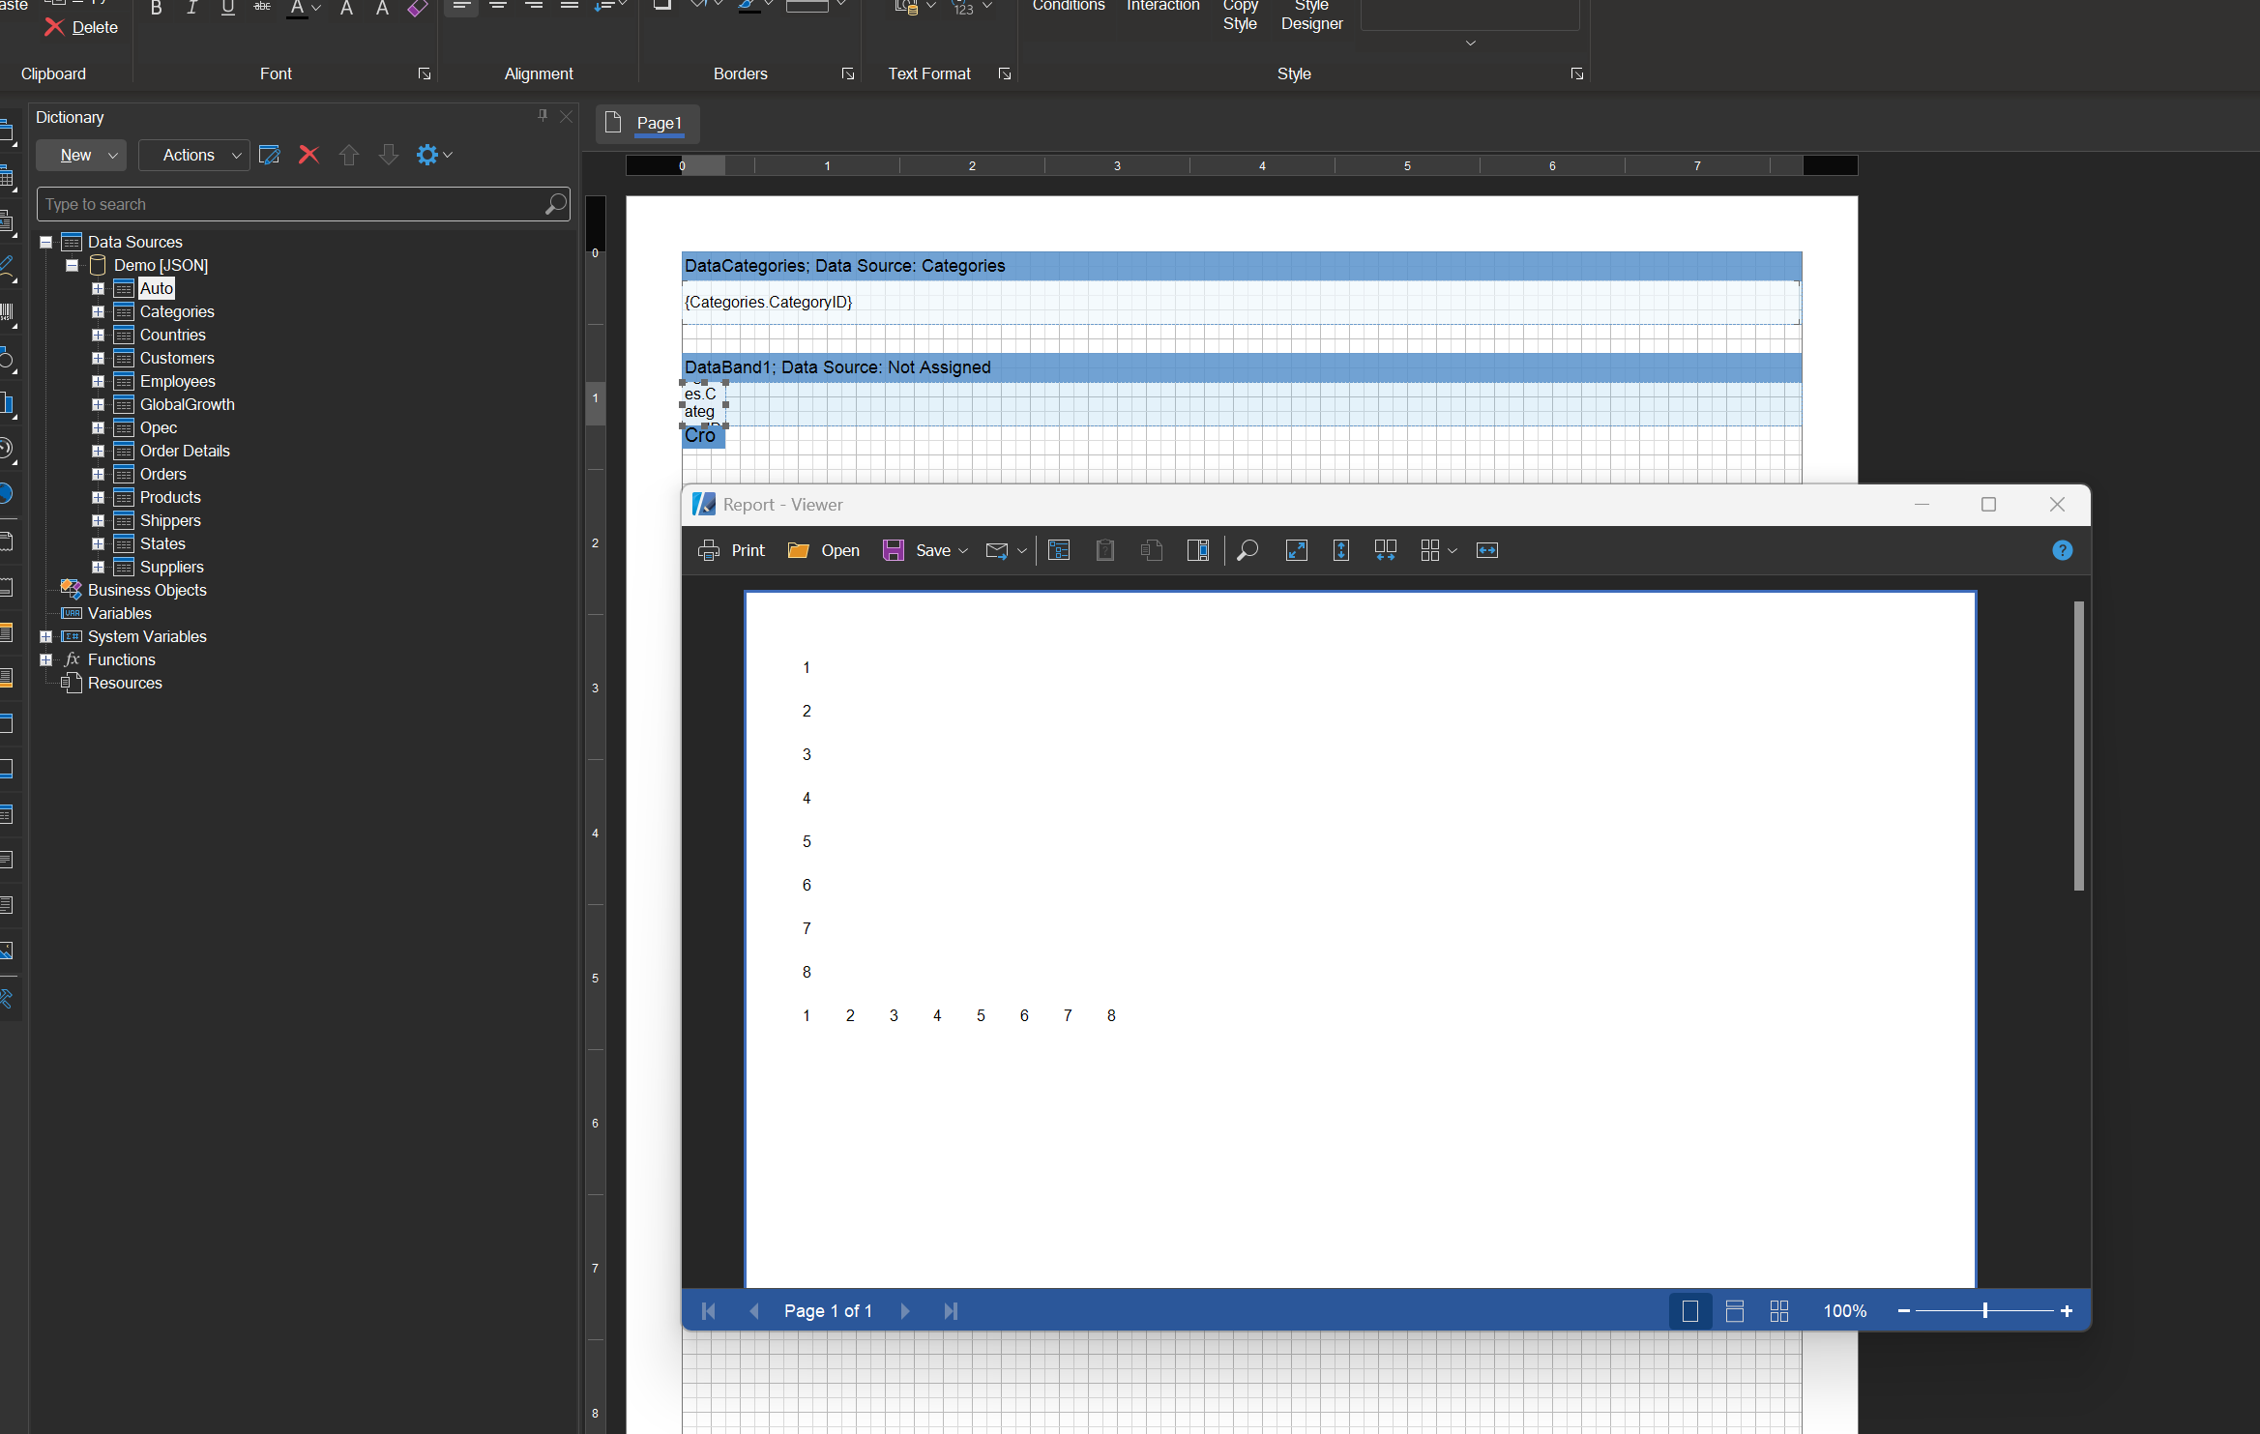Click the Viewer vertical scrollbar
2260x1434 pixels.
2079,746
